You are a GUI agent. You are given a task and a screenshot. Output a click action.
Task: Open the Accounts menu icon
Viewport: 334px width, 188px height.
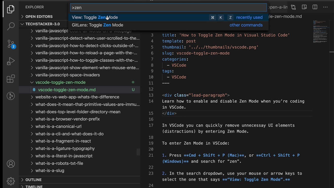(x=11, y=164)
